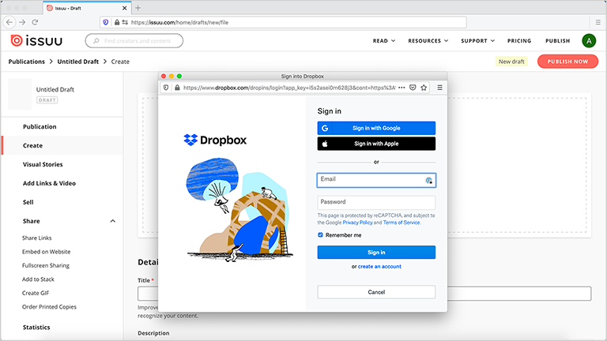Click the Pocket save icon in popup
607x341 pixels.
[x=413, y=88]
